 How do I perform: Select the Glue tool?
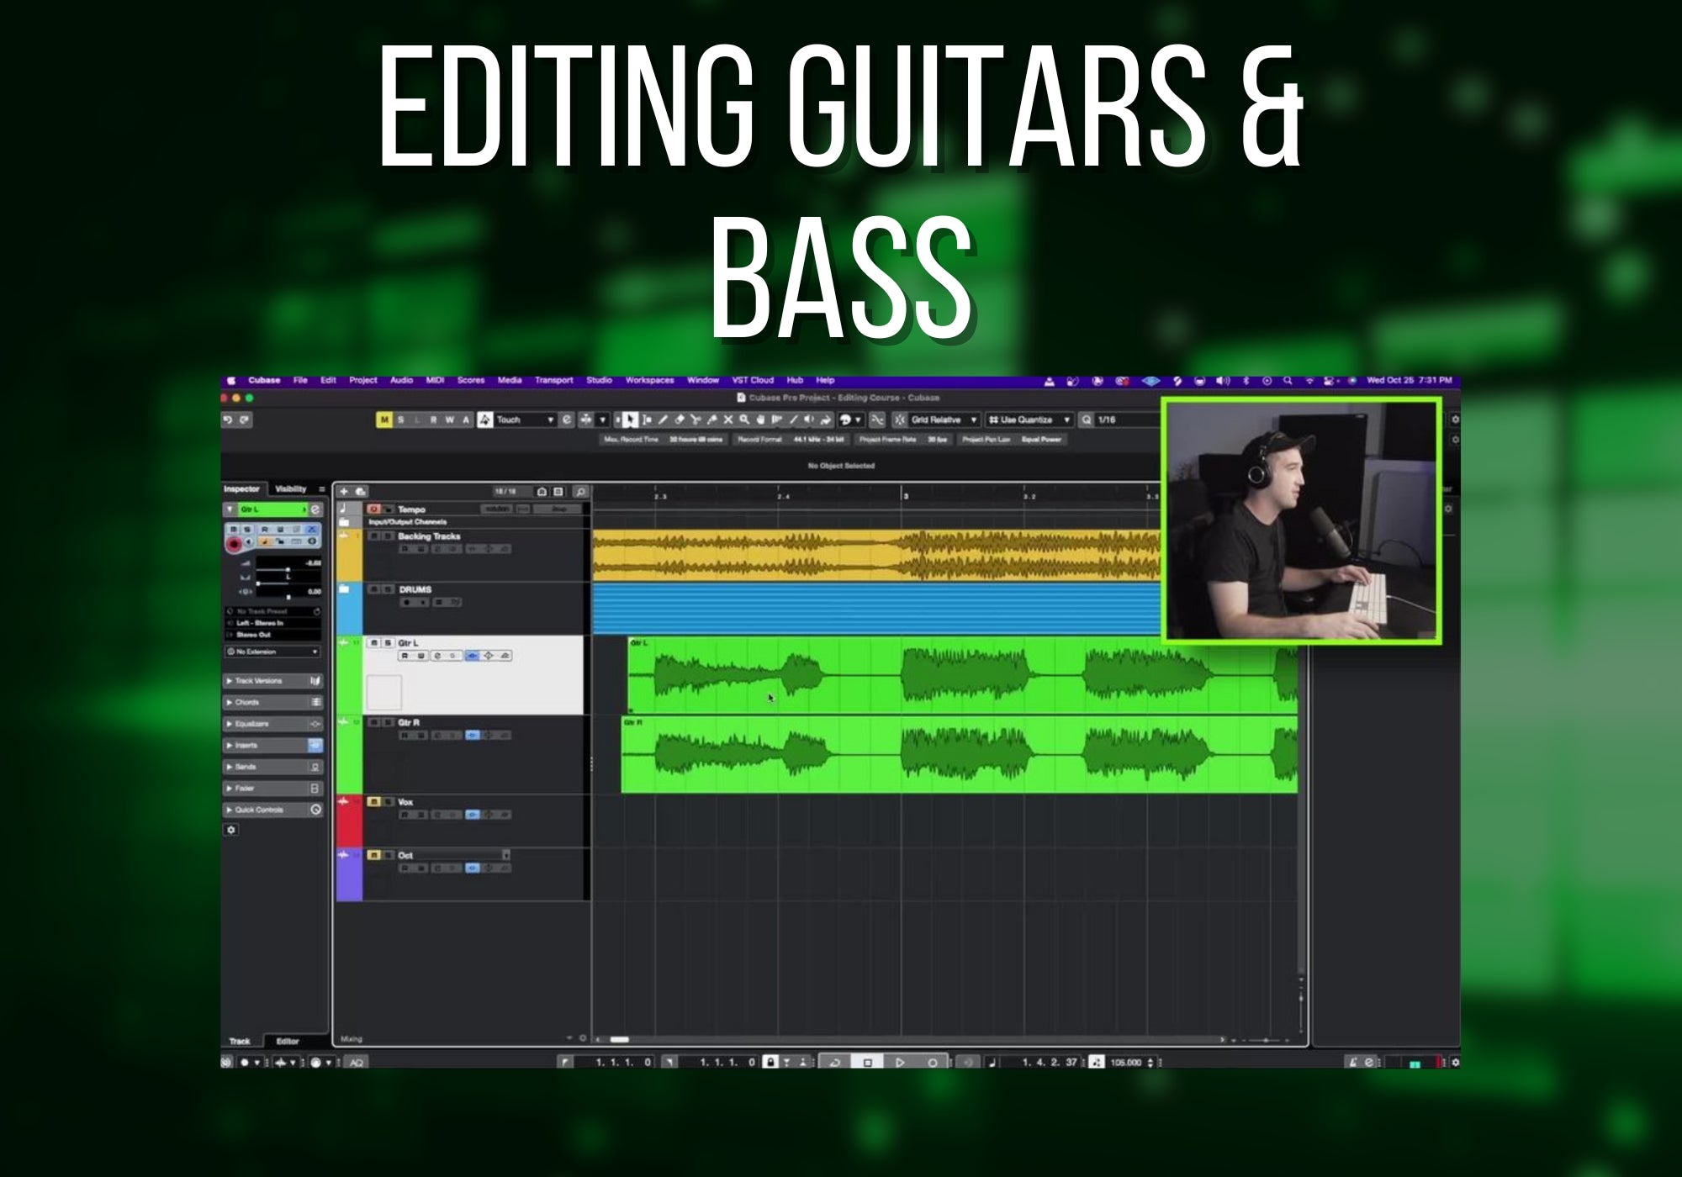pyautogui.click(x=712, y=420)
